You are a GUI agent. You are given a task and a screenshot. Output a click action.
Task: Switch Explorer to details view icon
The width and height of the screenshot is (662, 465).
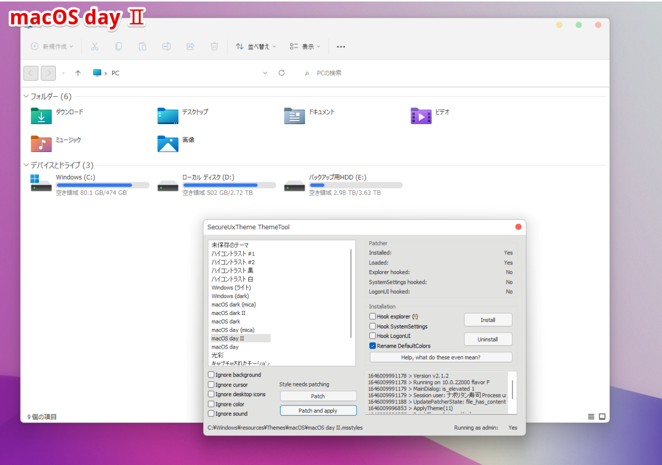tap(591, 416)
